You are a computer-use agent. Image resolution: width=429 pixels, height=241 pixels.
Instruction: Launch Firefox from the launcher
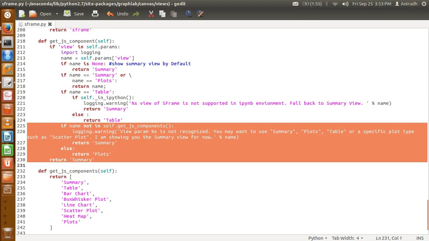point(8,29)
